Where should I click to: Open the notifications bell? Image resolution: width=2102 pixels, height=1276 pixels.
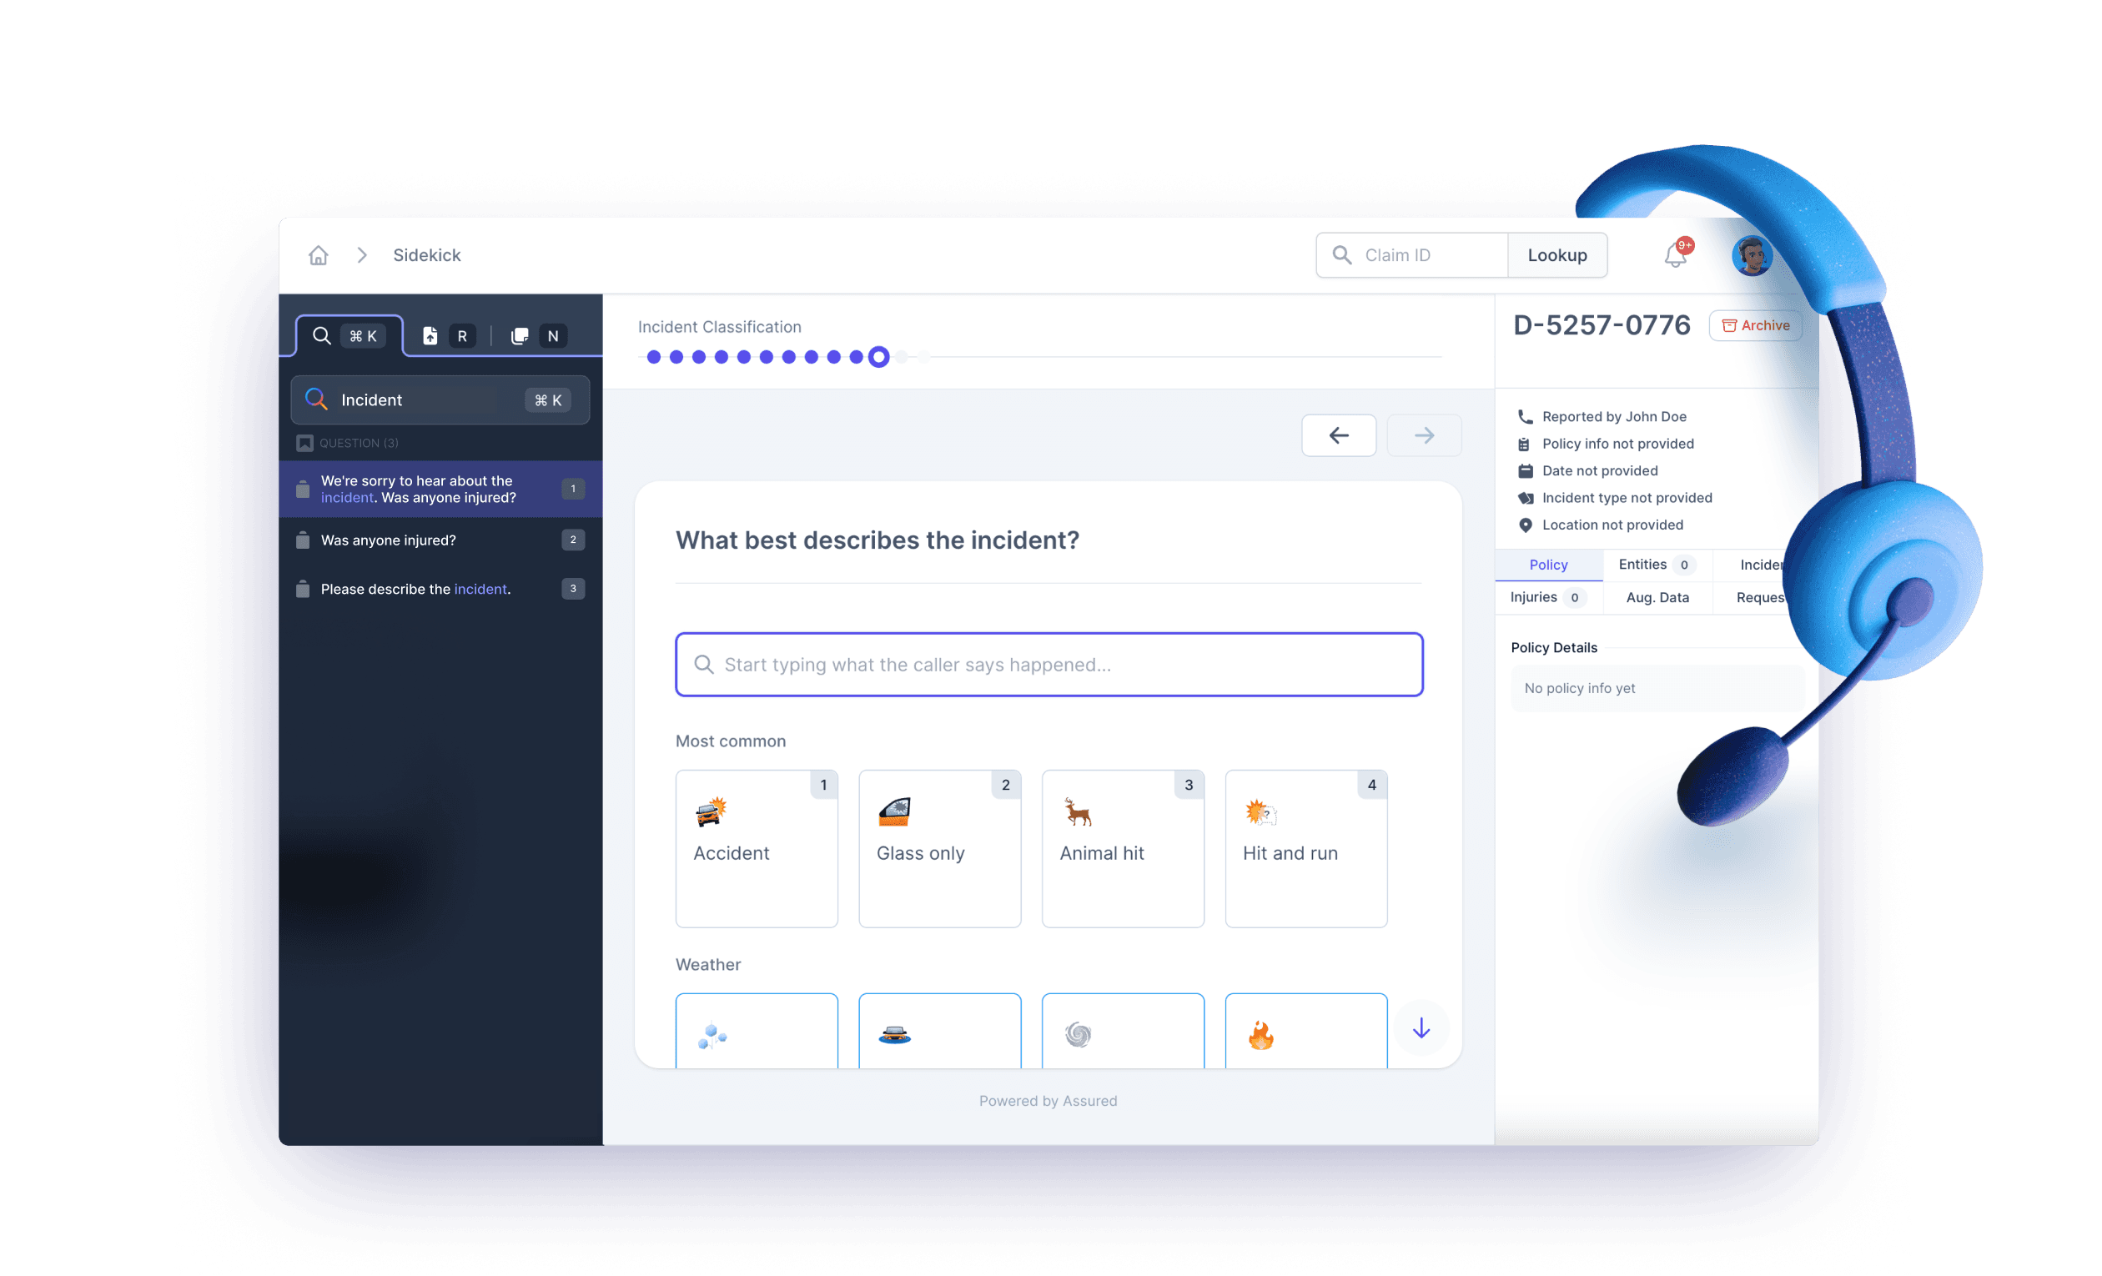click(1675, 254)
